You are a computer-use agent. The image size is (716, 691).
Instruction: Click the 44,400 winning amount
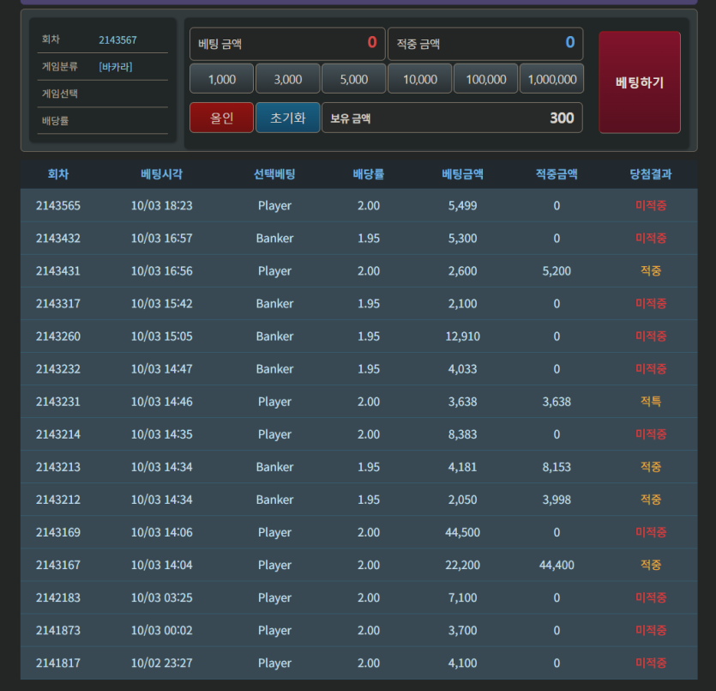557,565
